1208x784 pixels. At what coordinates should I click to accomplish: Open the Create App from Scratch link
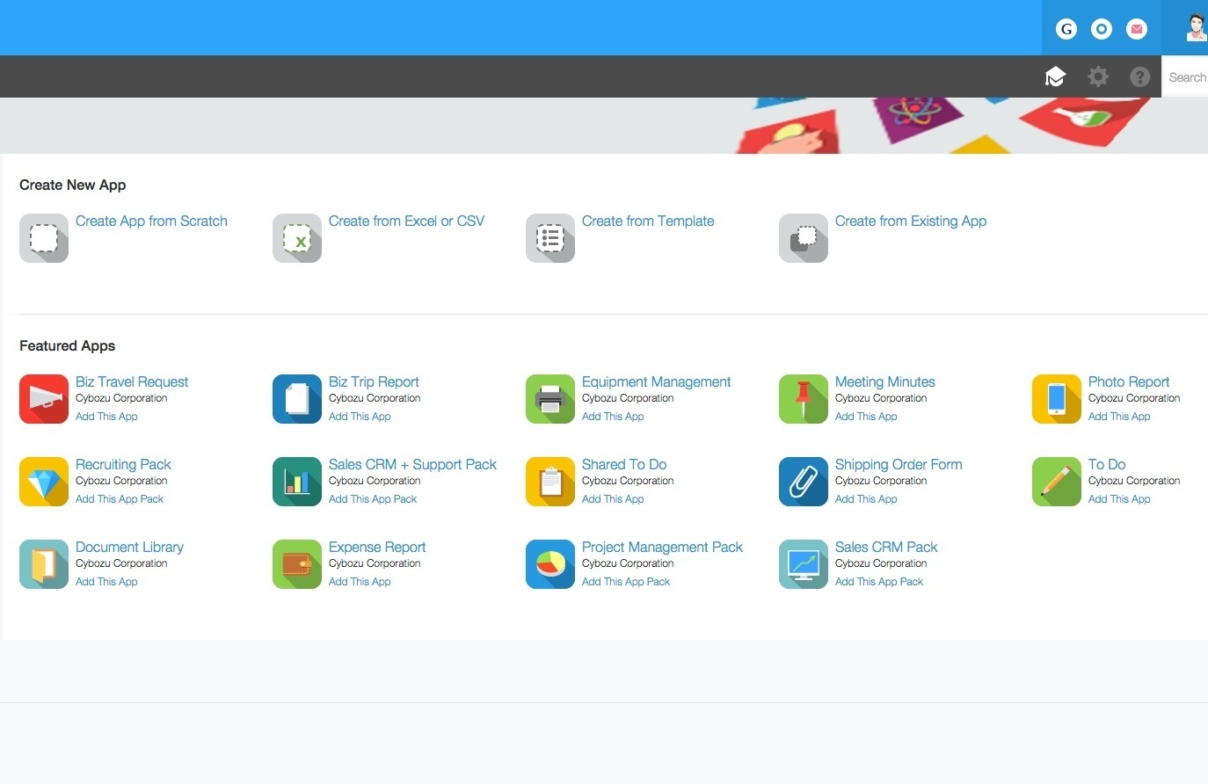coord(151,221)
